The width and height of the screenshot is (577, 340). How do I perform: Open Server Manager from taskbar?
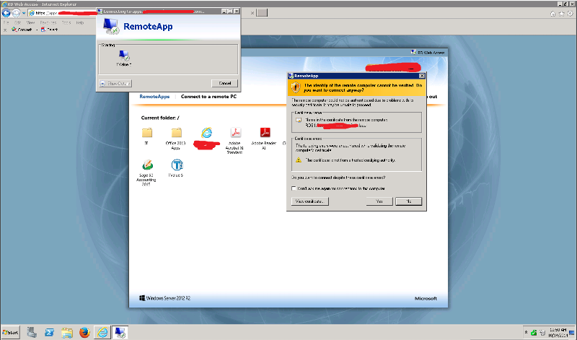tap(32, 332)
